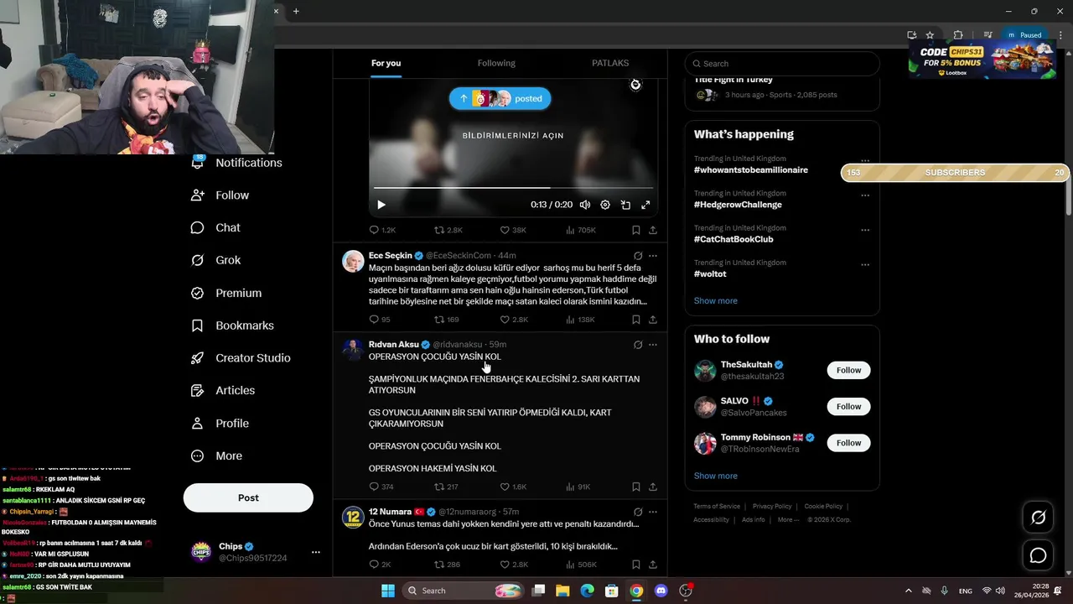Bookmark the video post
The width and height of the screenshot is (1073, 604).
(635, 230)
